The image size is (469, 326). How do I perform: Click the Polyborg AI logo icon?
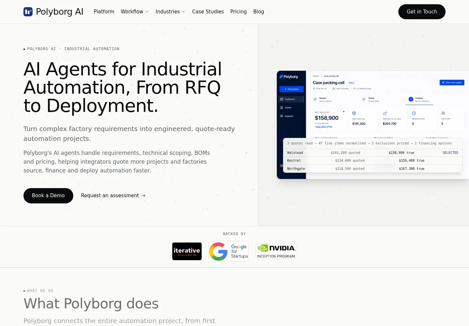pyautogui.click(x=28, y=12)
